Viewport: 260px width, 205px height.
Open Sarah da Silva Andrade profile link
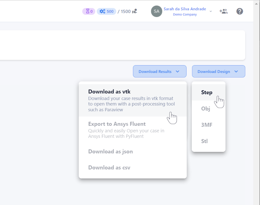click(x=185, y=9)
